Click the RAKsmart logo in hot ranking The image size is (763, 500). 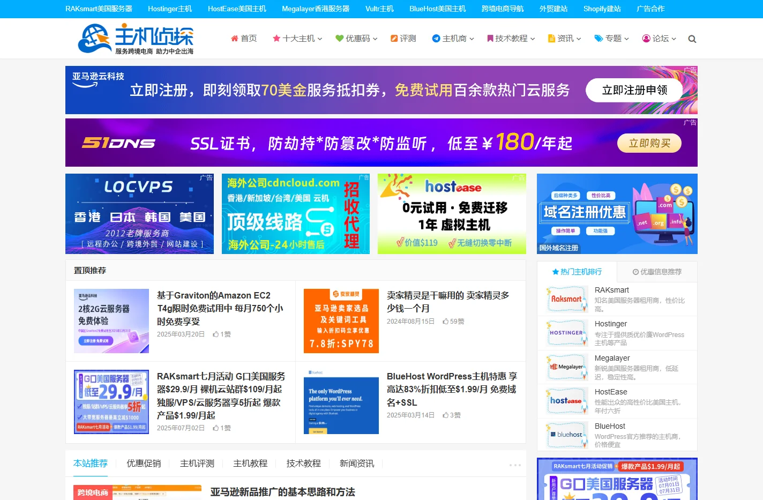pos(567,300)
